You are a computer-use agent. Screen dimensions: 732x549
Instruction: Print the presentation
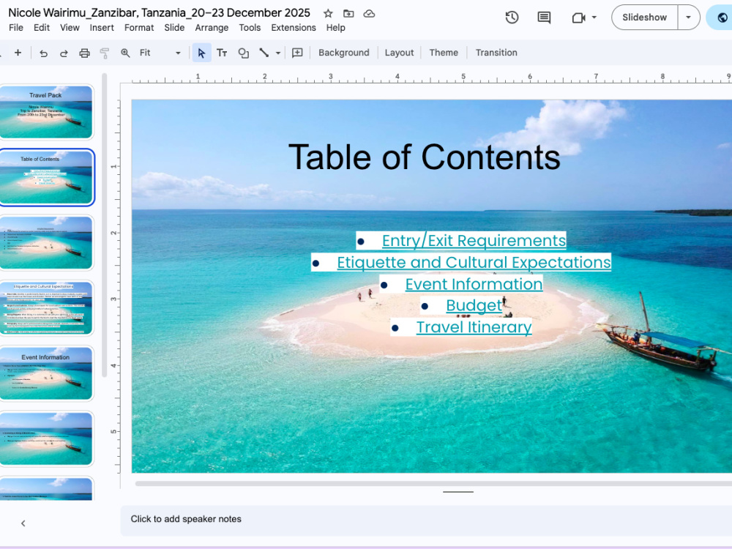84,53
